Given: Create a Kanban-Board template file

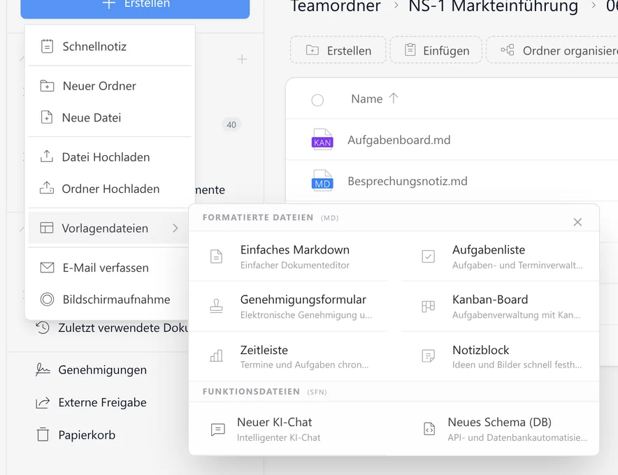Looking at the screenshot, I should [500, 307].
